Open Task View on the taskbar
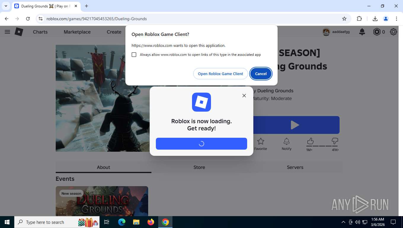The image size is (403, 228). 107,222
